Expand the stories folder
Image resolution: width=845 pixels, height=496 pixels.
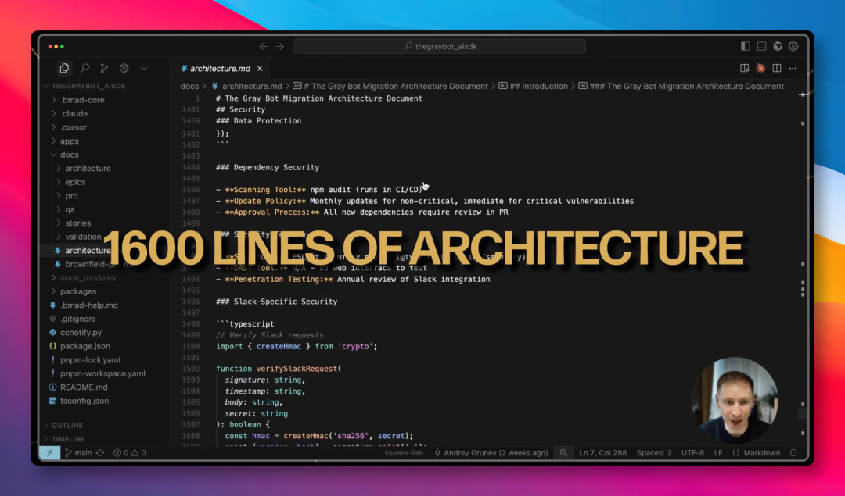[78, 223]
